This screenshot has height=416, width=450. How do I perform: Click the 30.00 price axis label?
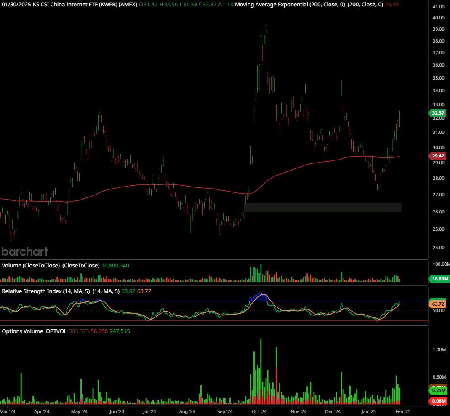[x=438, y=147]
